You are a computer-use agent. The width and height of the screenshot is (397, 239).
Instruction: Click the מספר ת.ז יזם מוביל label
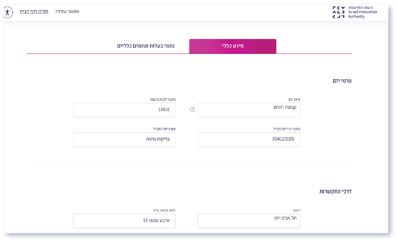[x=287, y=129]
